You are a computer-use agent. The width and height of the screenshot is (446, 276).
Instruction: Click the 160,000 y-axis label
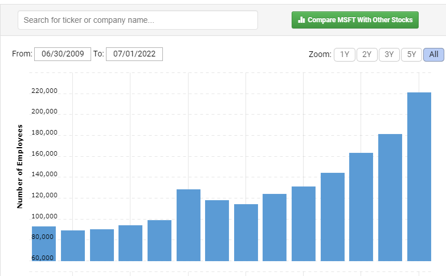pos(44,153)
